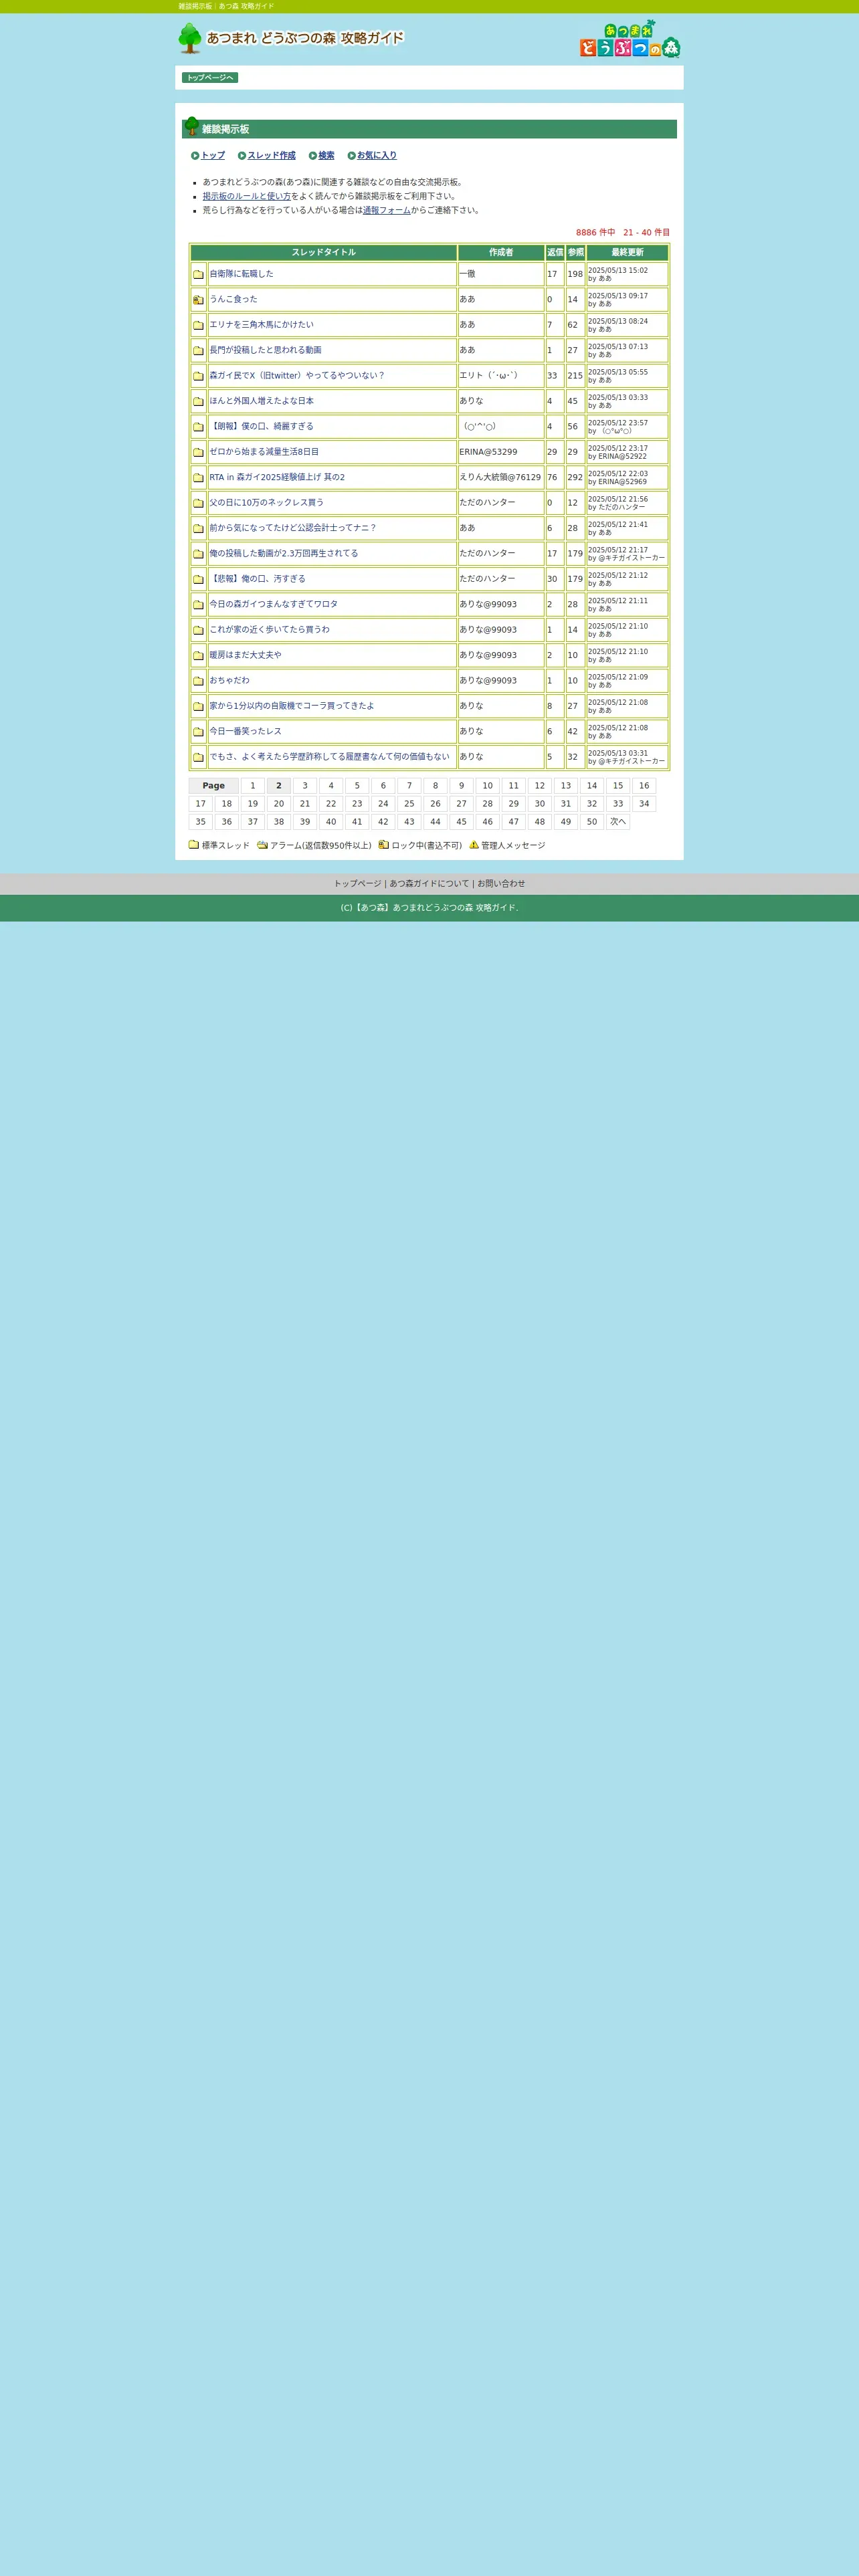Image resolution: width=859 pixels, height=2576 pixels.
Task: Click the トップページへ button
Action: click(x=210, y=78)
